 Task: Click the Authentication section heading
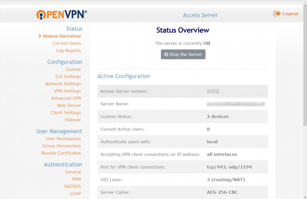[63, 165]
